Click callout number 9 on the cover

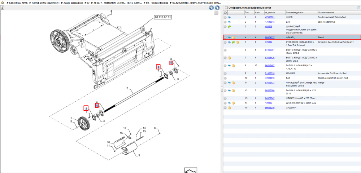click(139, 155)
